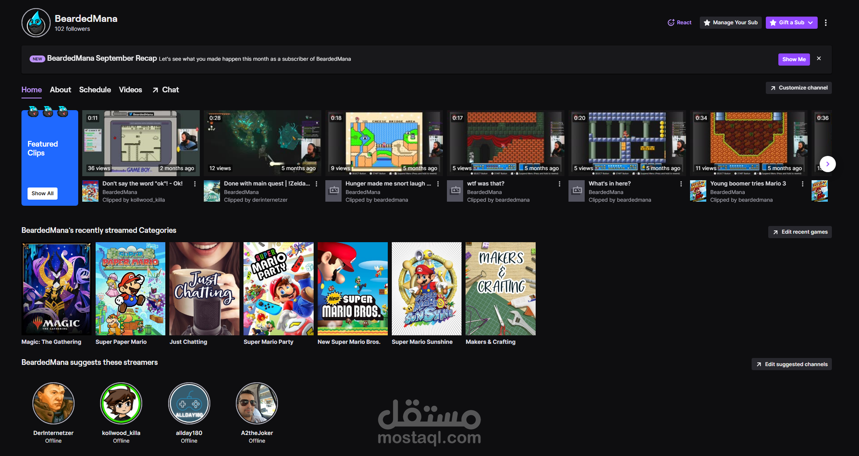Open Super Mario Sunshine category cover

427,289
